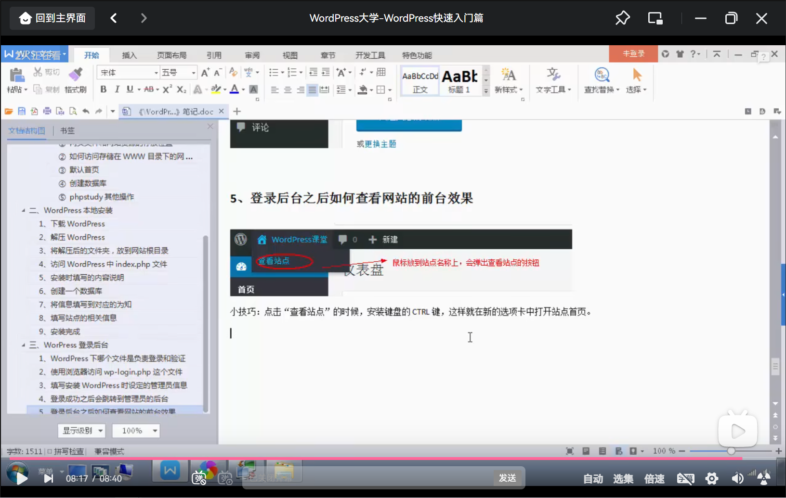Collapse the 三、WorPress 登录后台 tree node

coord(23,345)
